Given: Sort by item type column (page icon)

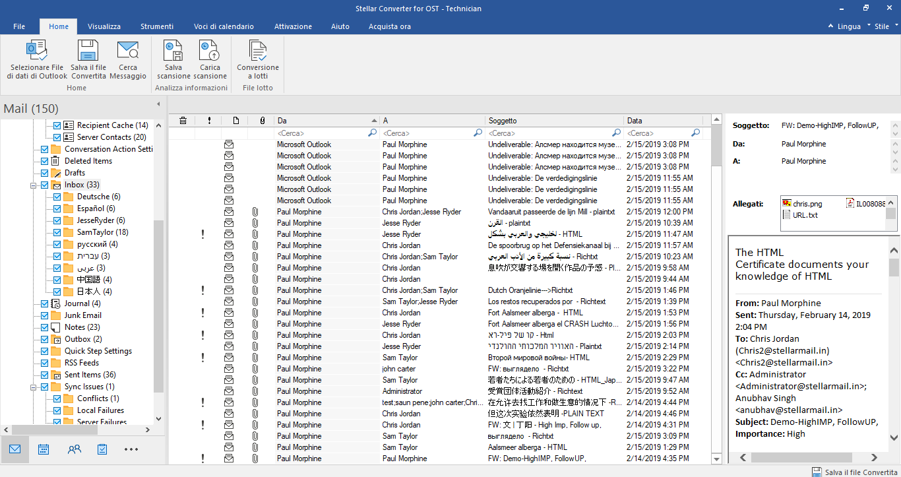Looking at the screenshot, I should point(235,121).
